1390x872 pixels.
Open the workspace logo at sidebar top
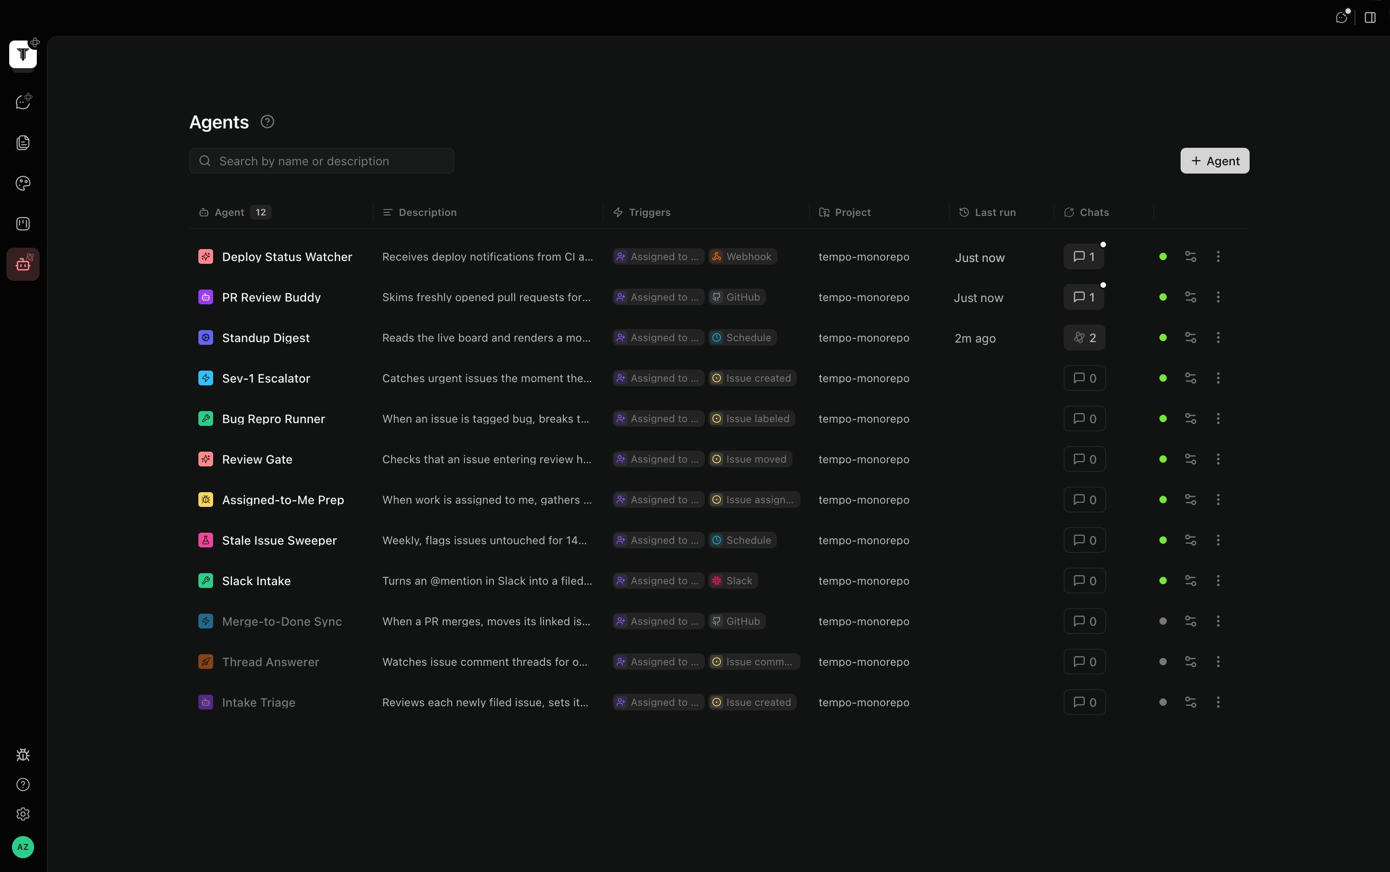coord(23,54)
